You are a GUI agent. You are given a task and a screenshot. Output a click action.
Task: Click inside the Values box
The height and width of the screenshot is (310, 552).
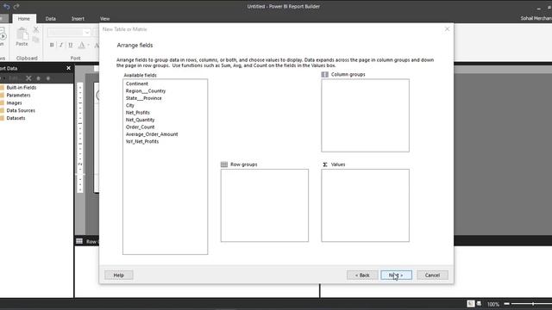point(365,205)
